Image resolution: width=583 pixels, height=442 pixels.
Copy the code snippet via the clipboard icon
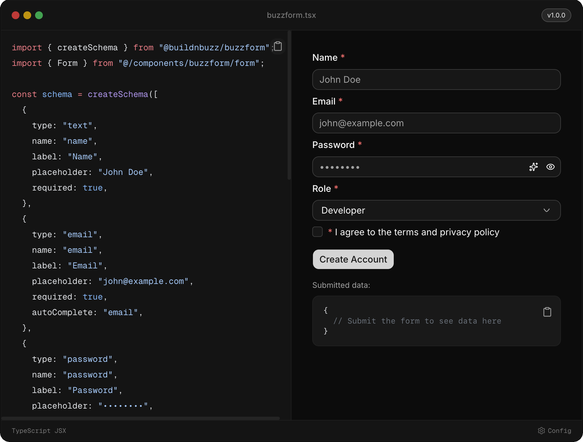(x=278, y=46)
